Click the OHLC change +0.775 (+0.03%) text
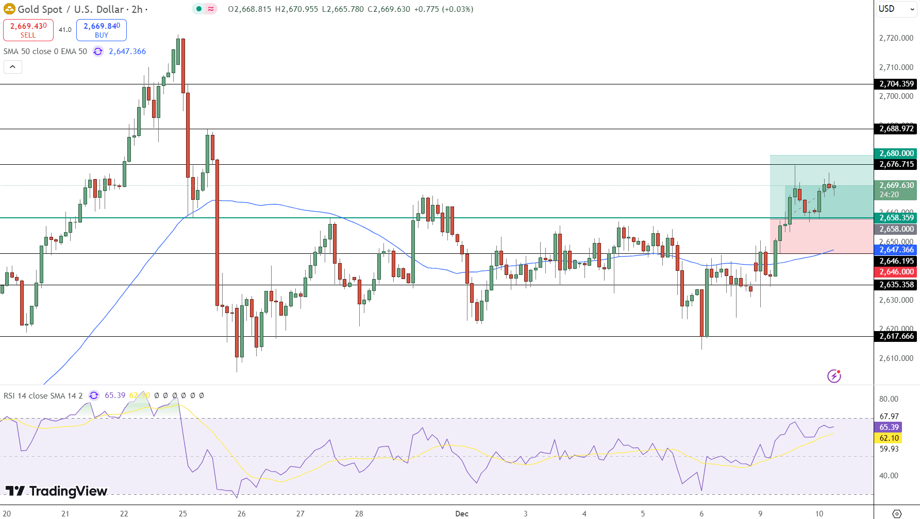Screen dimensions: 920x519 (x=444, y=9)
